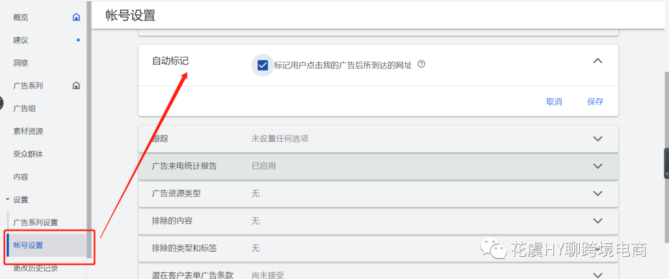Click blue notification dot next to 建议
The image size is (669, 279).
[x=77, y=40]
